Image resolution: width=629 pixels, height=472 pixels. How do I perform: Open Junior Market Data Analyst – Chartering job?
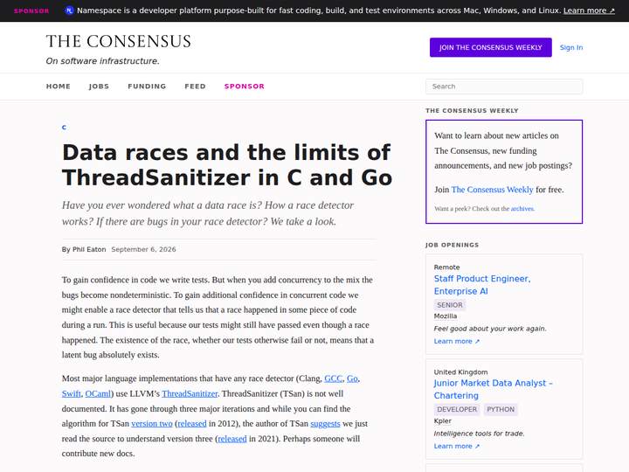pyautogui.click(x=494, y=389)
